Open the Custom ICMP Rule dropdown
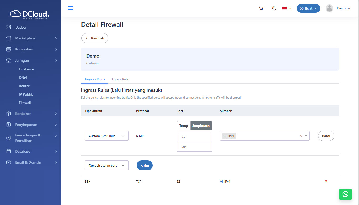This screenshot has height=205, width=359. click(x=106, y=136)
